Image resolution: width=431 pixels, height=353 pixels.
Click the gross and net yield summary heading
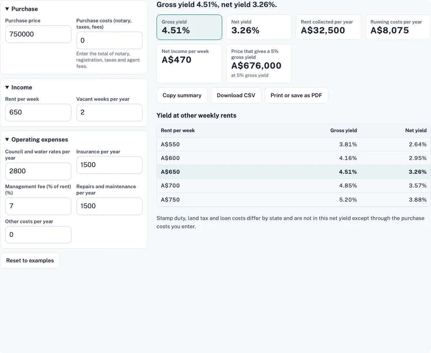click(217, 5)
